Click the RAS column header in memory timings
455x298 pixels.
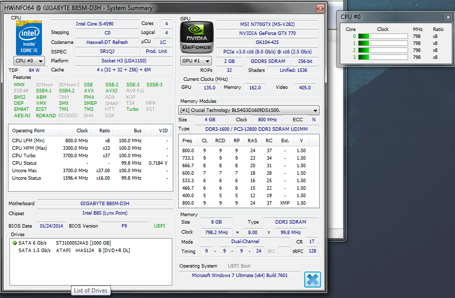coord(252,141)
